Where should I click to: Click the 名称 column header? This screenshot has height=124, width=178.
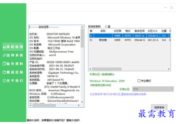[103, 31]
